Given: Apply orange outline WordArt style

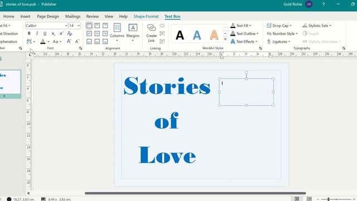Looking at the screenshot, I should pyautogui.click(x=214, y=35).
